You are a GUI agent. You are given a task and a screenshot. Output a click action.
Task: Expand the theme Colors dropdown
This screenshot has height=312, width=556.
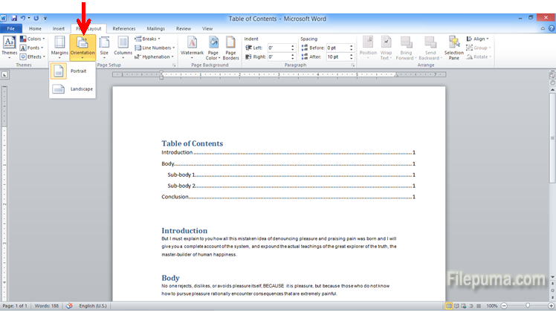click(33, 39)
